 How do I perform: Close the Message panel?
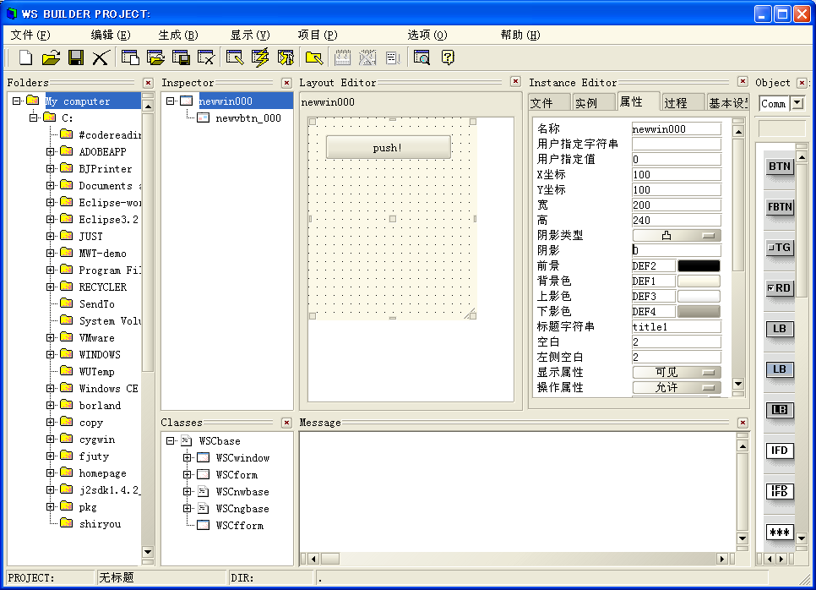743,423
